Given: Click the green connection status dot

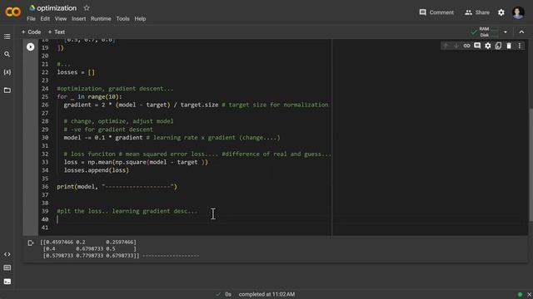Looking at the screenshot, I should pos(520,294).
